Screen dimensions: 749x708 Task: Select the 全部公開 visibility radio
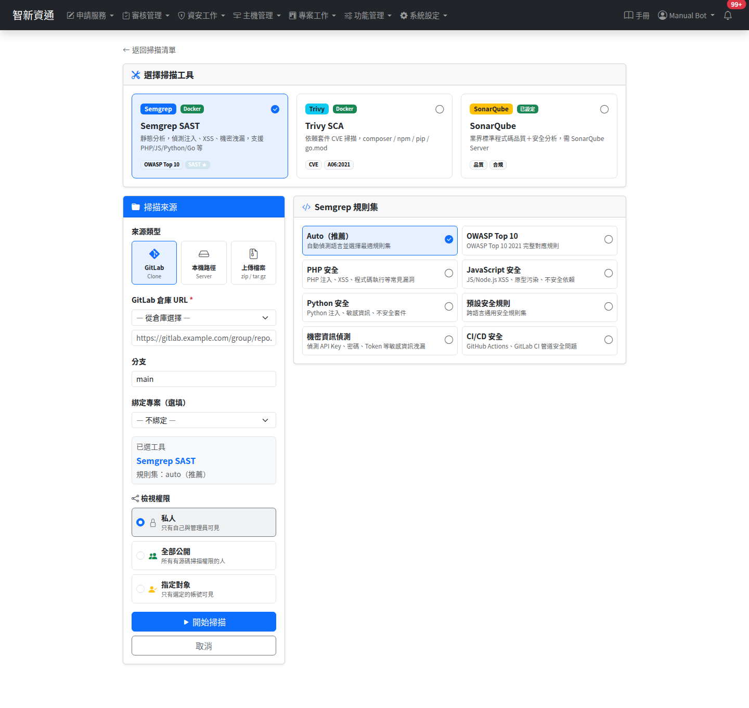tap(140, 556)
